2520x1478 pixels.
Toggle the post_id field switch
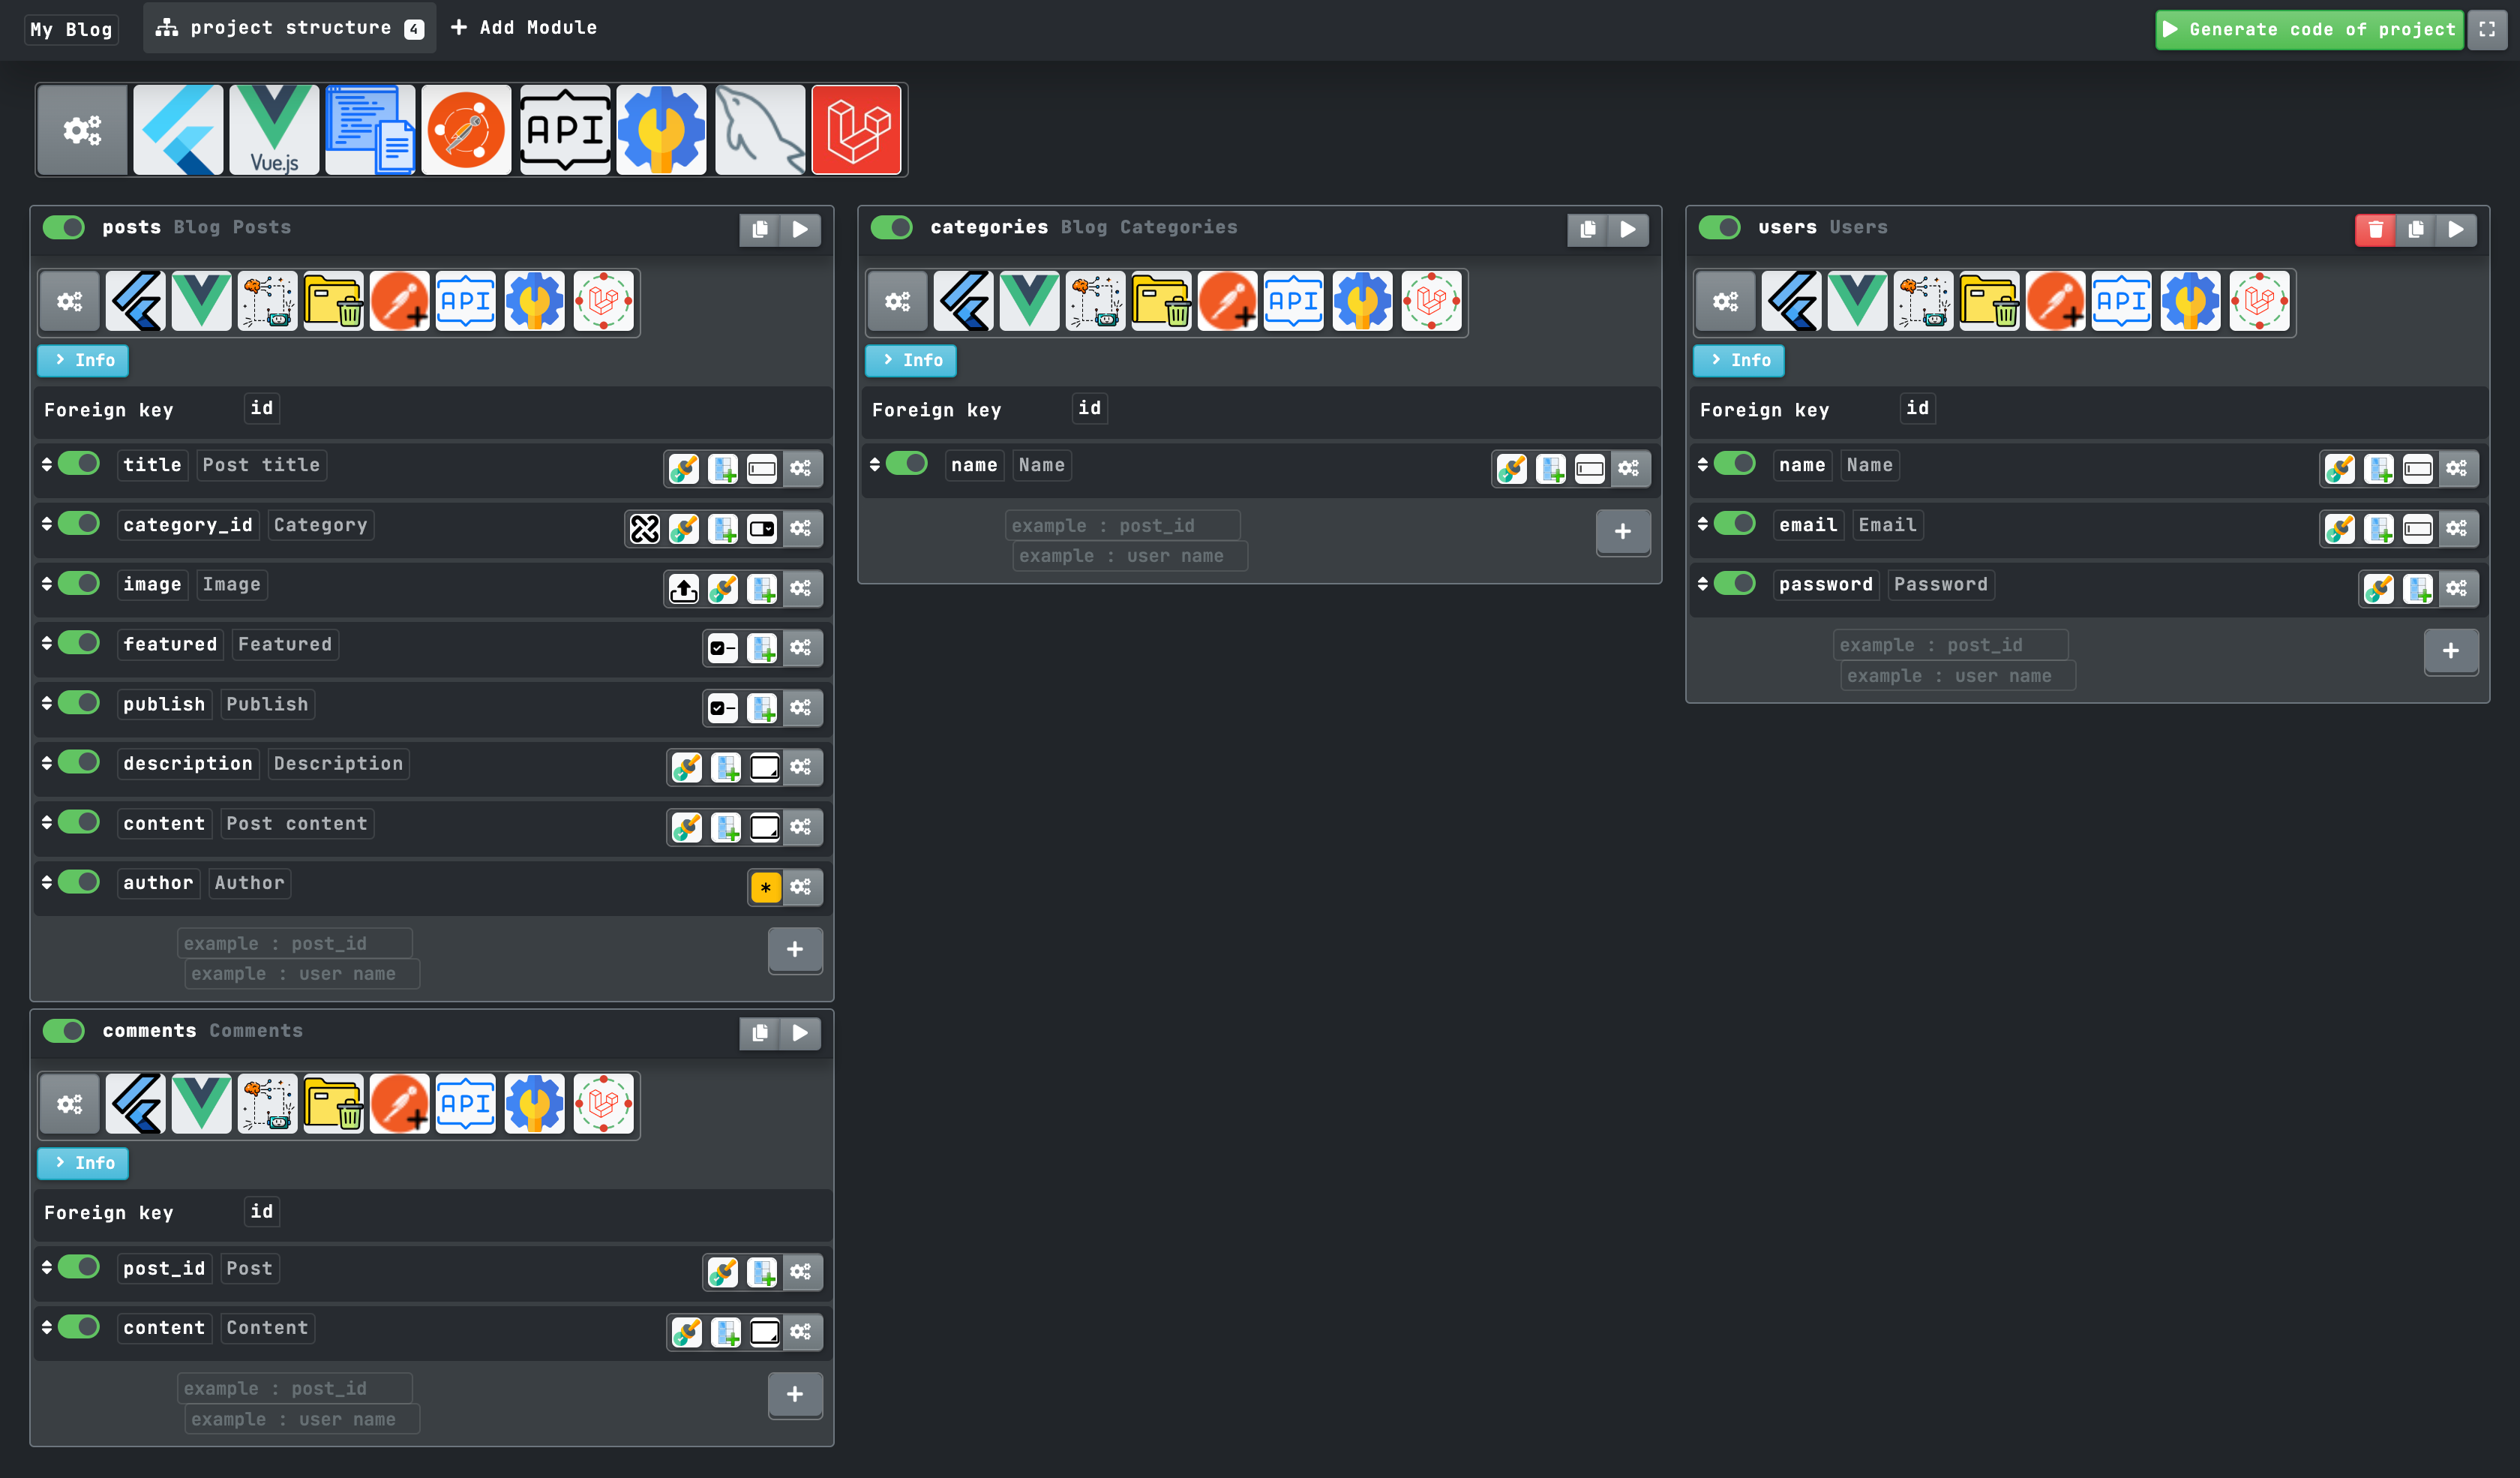[x=79, y=1267]
